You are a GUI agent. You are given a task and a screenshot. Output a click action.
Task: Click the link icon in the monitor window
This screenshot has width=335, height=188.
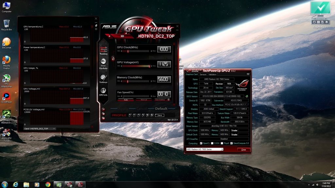(96, 25)
